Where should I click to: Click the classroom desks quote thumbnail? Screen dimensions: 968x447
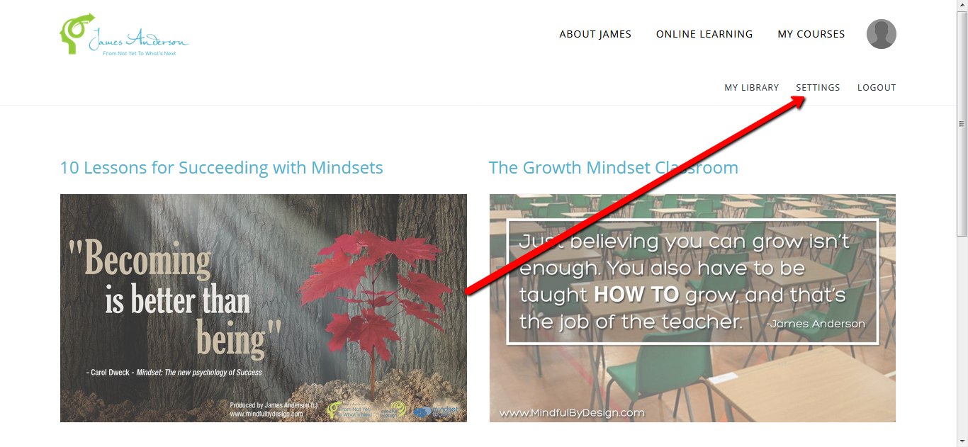pyautogui.click(x=692, y=308)
